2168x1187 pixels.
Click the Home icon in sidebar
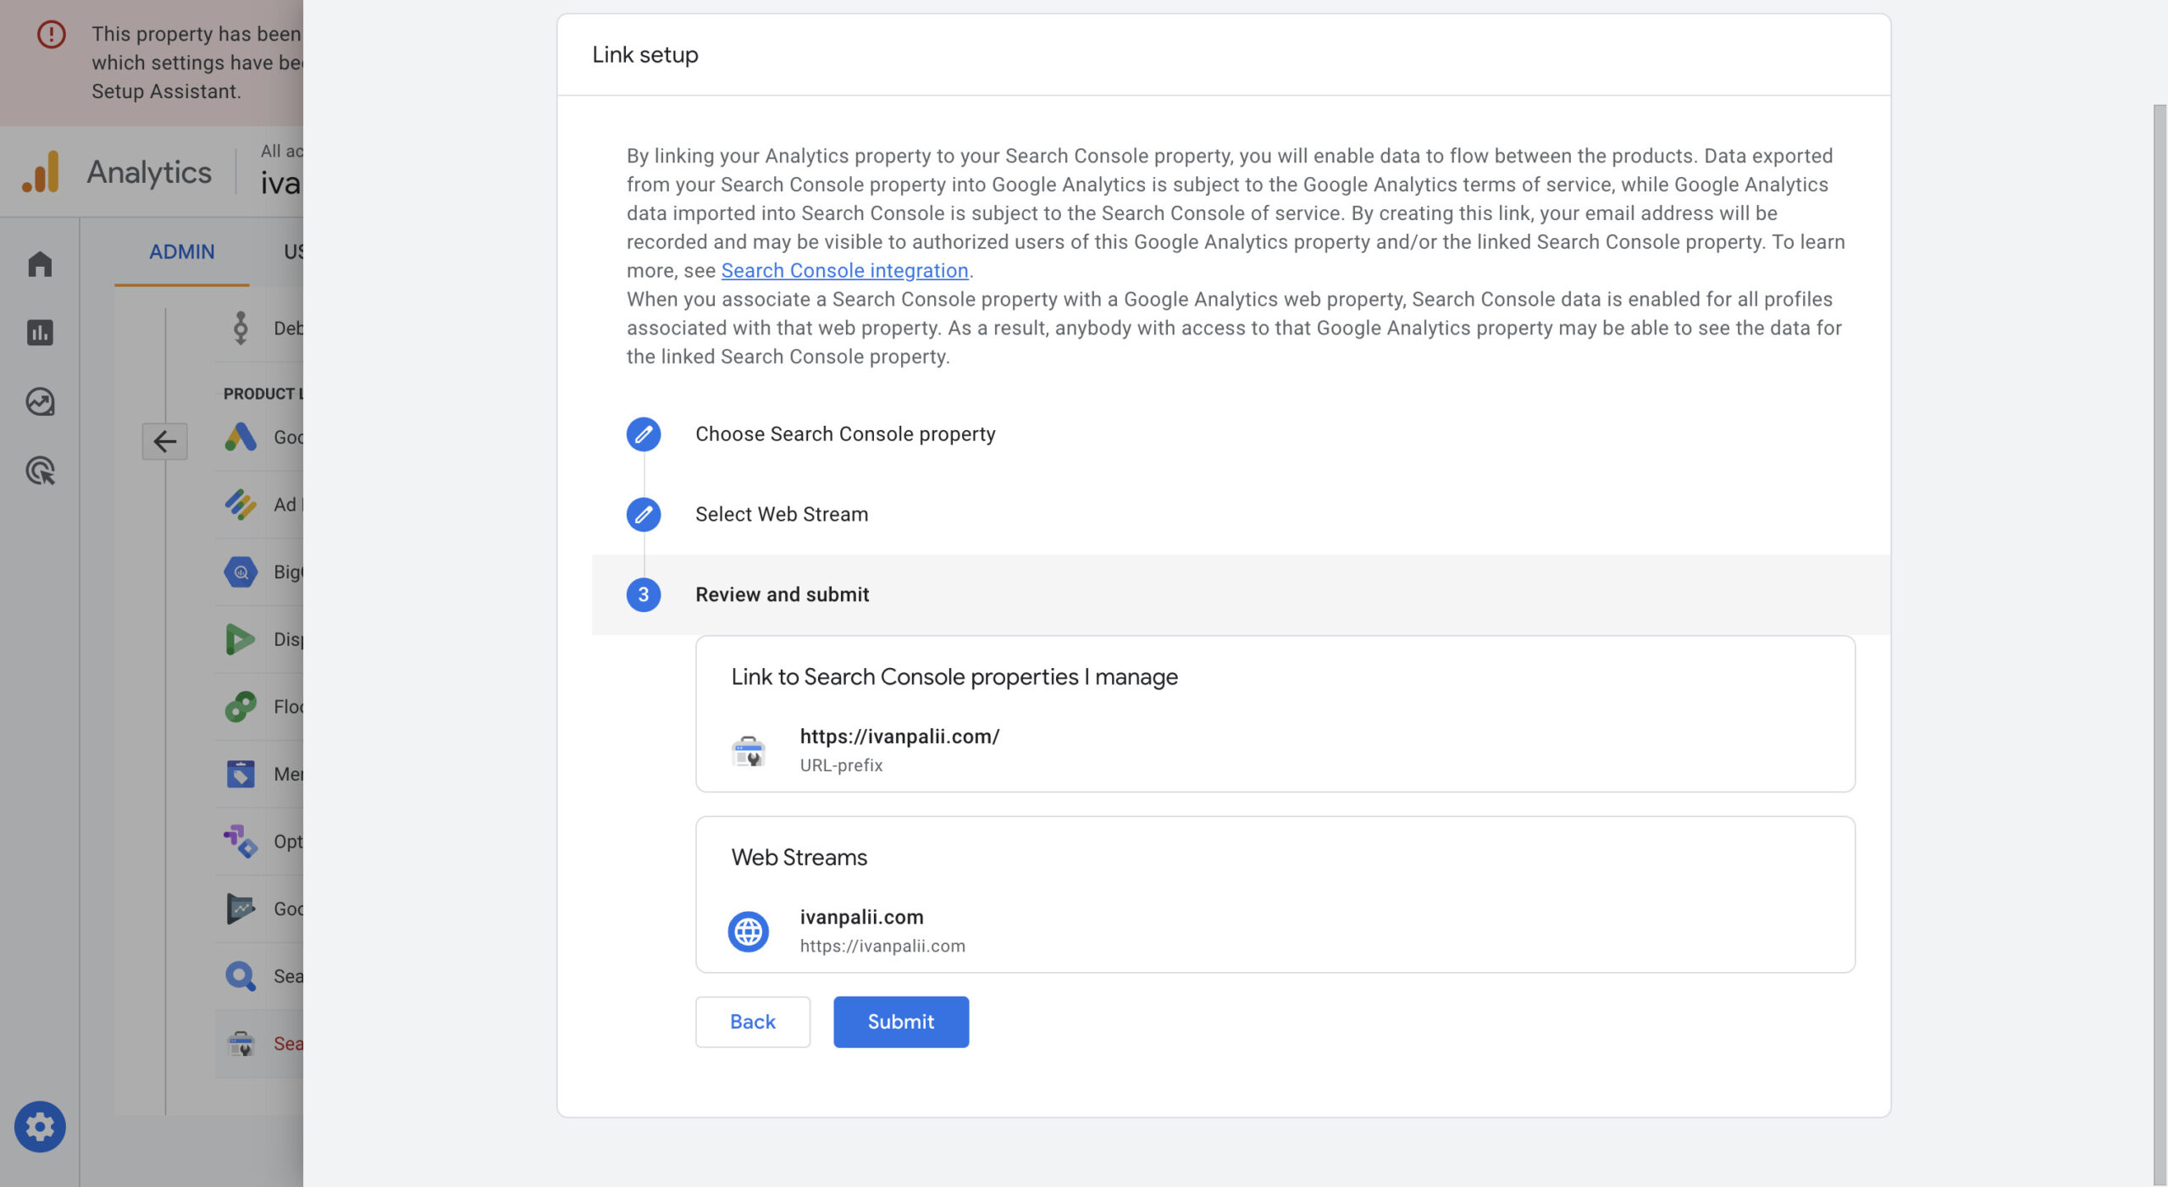(40, 263)
